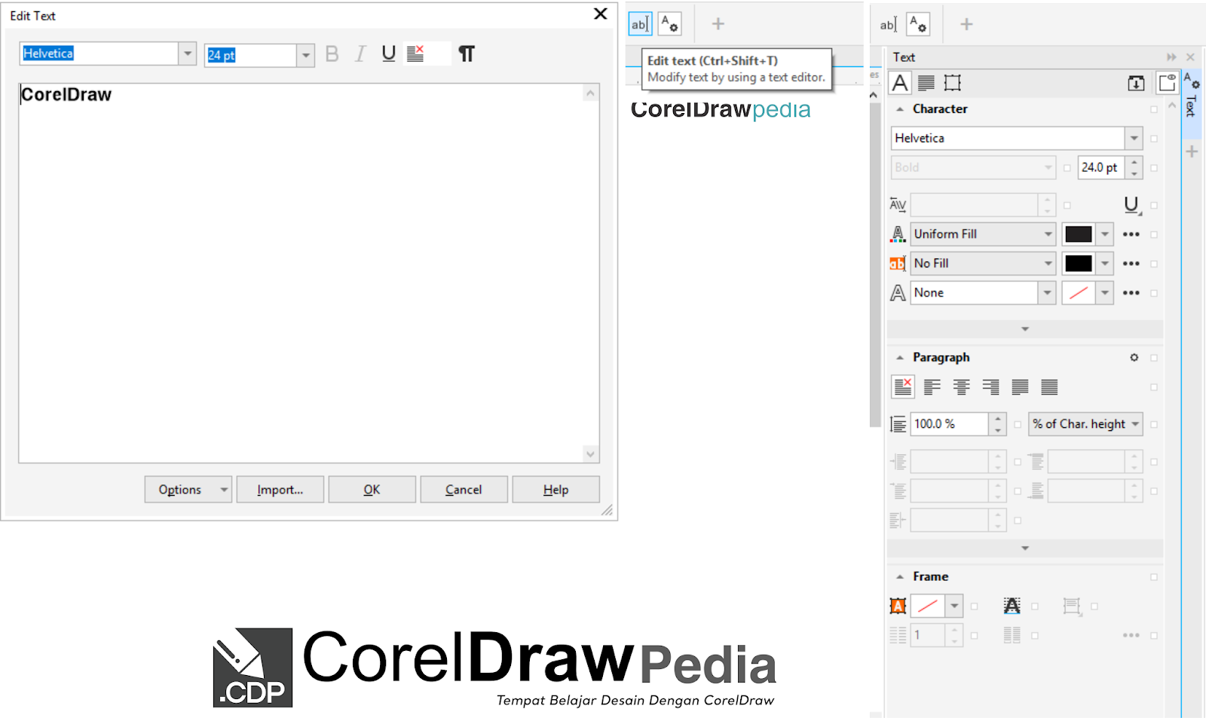Viewport: 1206px width, 718px height.
Task: Collapse the Frame section
Action: click(900, 577)
